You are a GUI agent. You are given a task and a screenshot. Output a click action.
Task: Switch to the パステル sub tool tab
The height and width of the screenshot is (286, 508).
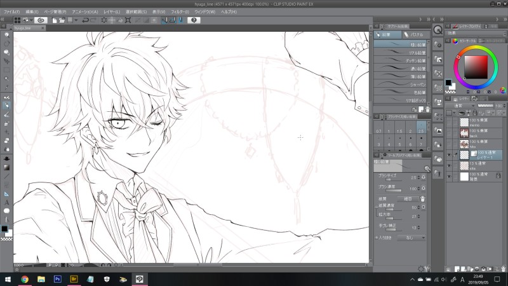point(416,34)
